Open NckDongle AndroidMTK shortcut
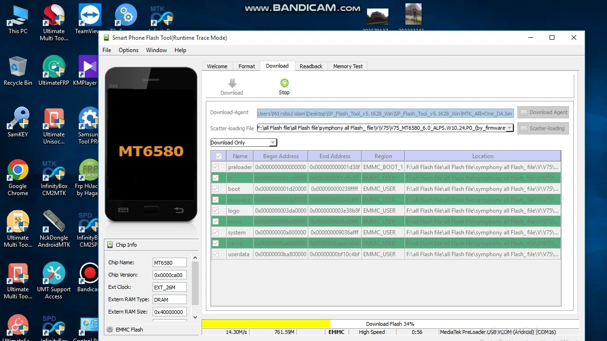The width and height of the screenshot is (607, 341). click(x=54, y=229)
